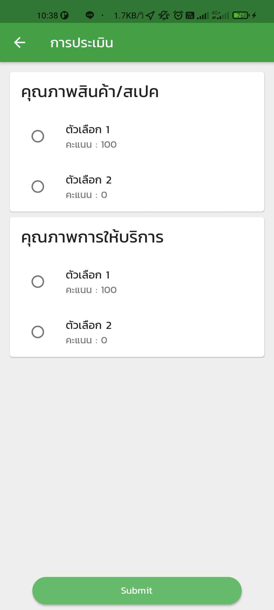Tap the LINE notification icon in status bar
Viewport: 274px width, 610px height.
pyautogui.click(x=90, y=15)
